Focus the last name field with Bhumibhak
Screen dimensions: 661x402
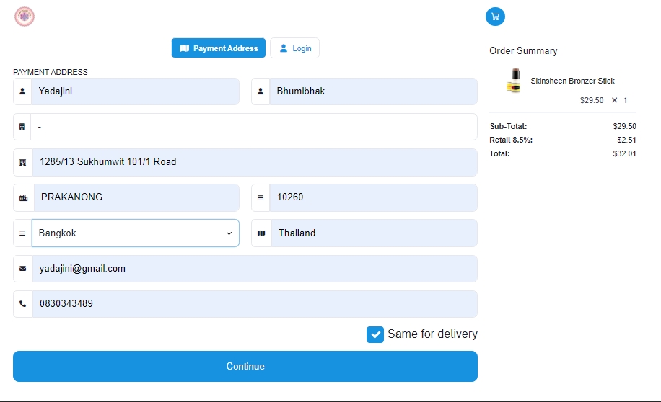[x=372, y=91]
